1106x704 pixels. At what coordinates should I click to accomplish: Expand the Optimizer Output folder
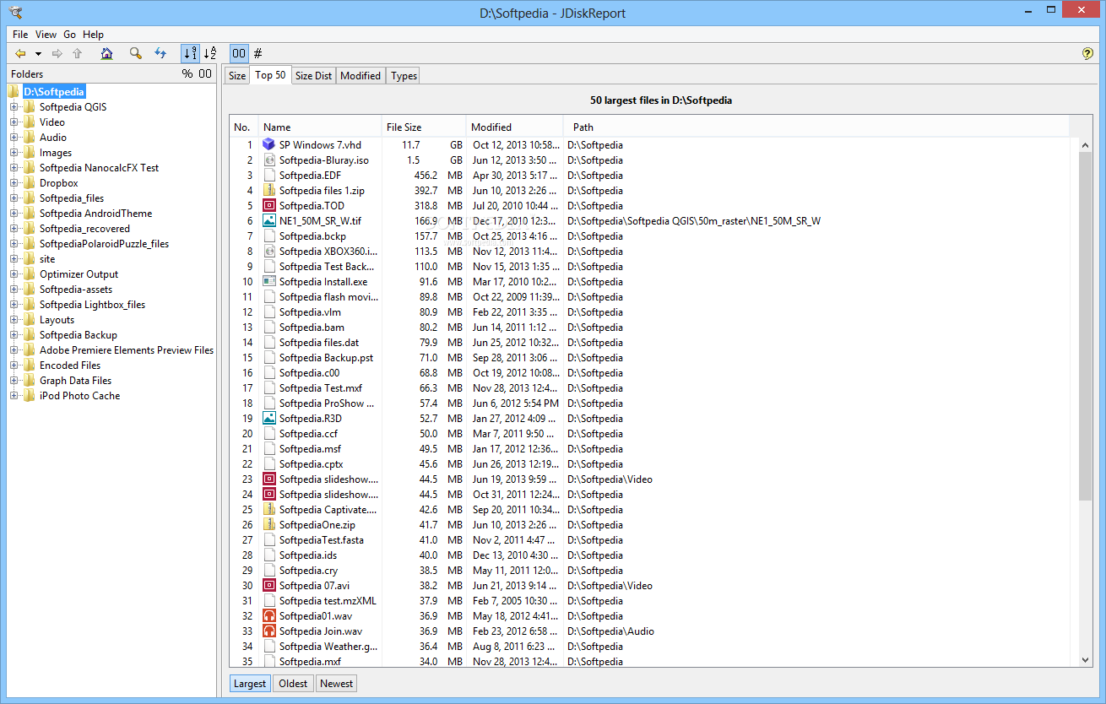coord(14,274)
